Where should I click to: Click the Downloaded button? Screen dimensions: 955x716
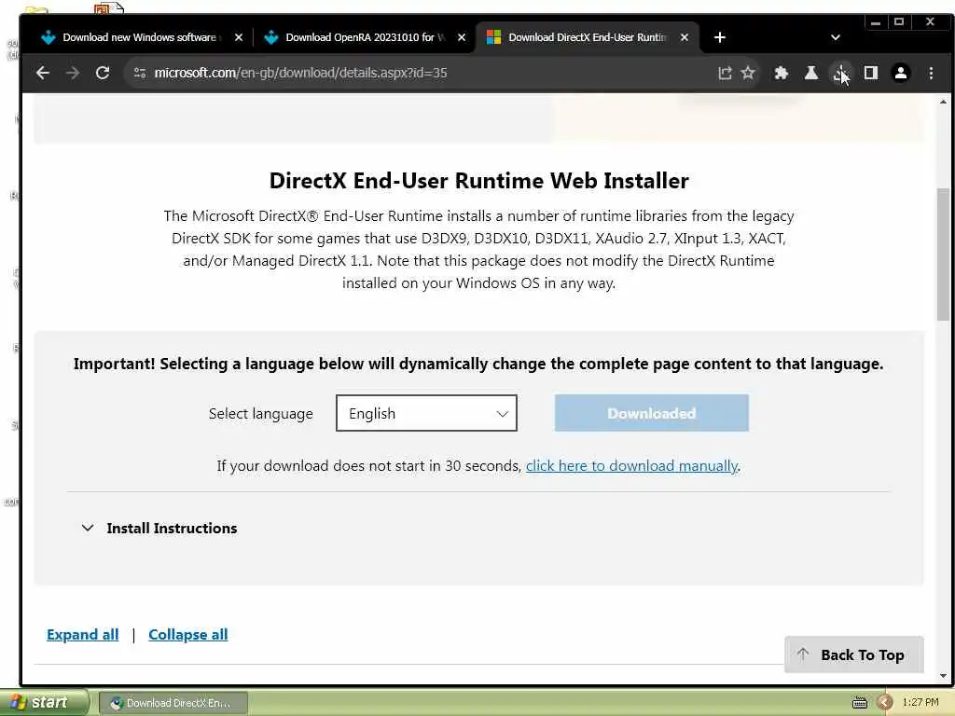(x=651, y=413)
